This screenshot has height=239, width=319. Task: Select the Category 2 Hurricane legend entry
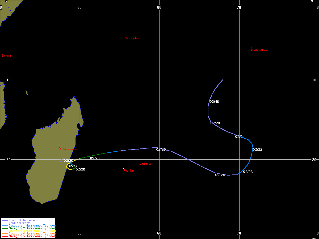32,228
